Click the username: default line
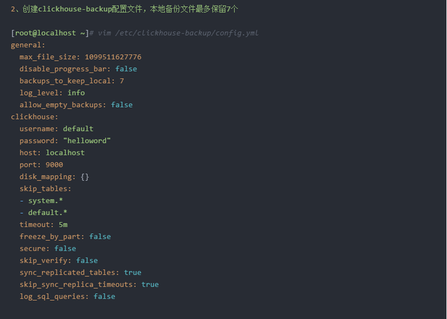This screenshot has width=447, height=319. tap(56, 128)
